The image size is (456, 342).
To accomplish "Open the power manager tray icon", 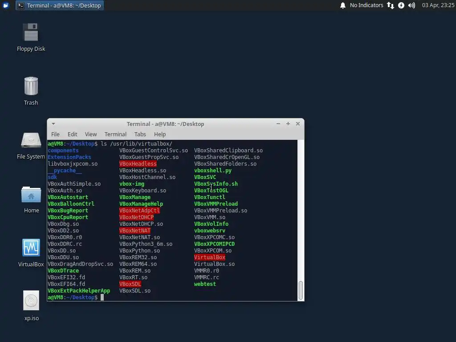I will [401, 5].
